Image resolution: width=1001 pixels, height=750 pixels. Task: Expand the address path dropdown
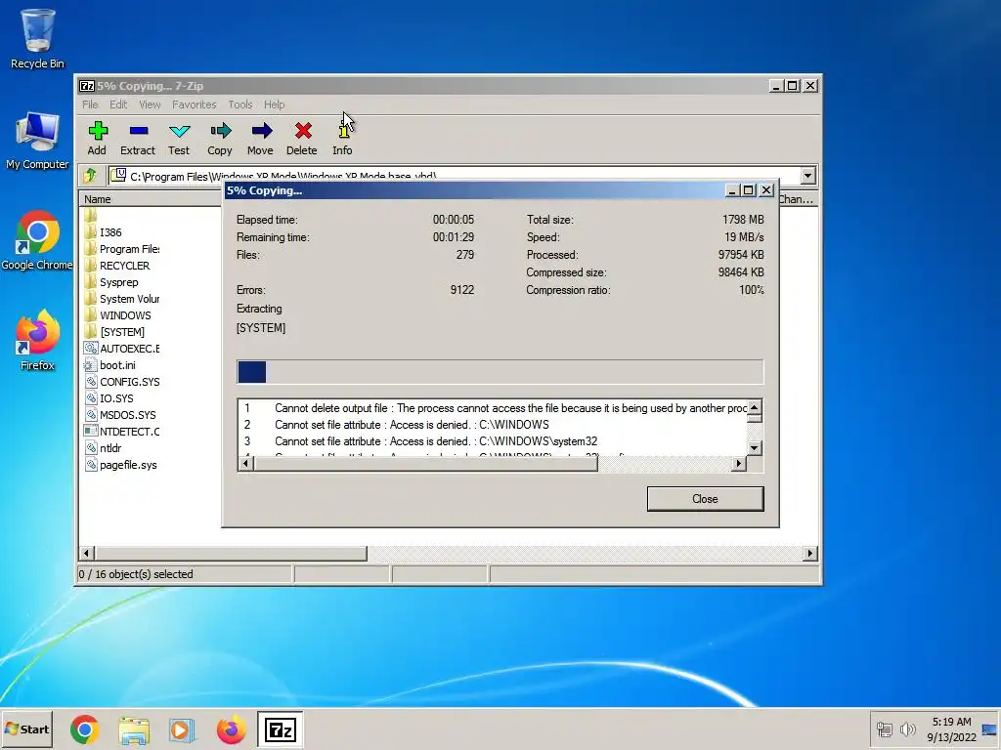tap(807, 176)
